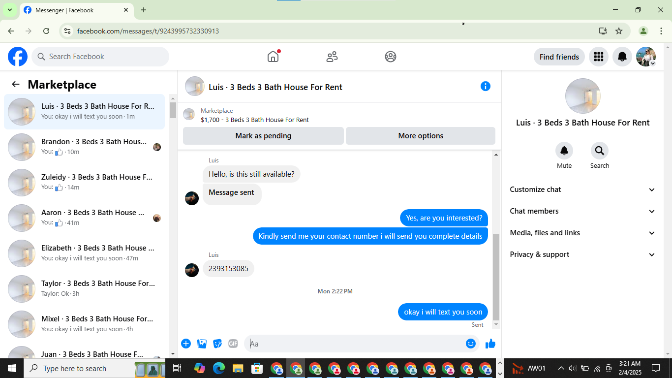
Task: Click the conversation list scrollbar thumb
Action: (x=173, y=110)
